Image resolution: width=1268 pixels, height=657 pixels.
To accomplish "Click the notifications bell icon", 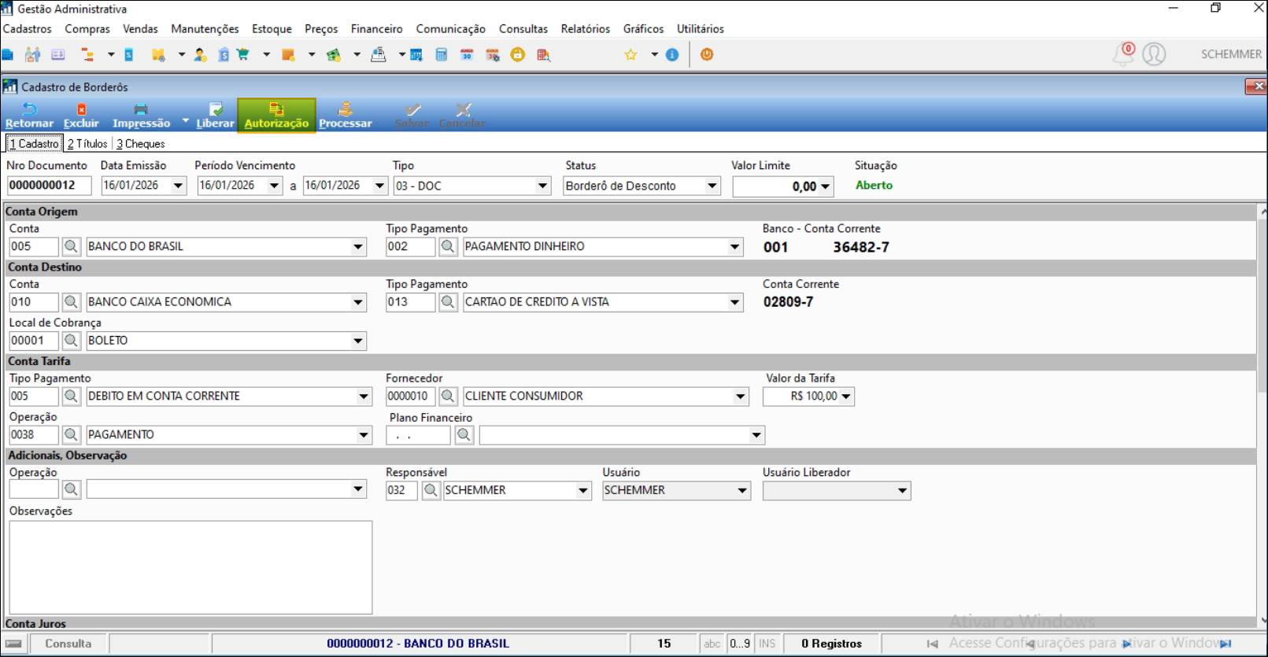I will (1123, 54).
